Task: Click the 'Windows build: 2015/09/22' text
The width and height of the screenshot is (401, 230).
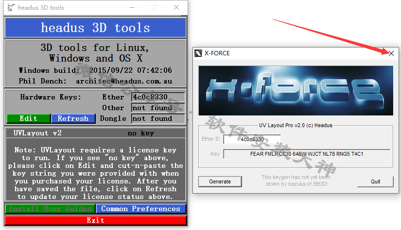Action: tap(95, 70)
